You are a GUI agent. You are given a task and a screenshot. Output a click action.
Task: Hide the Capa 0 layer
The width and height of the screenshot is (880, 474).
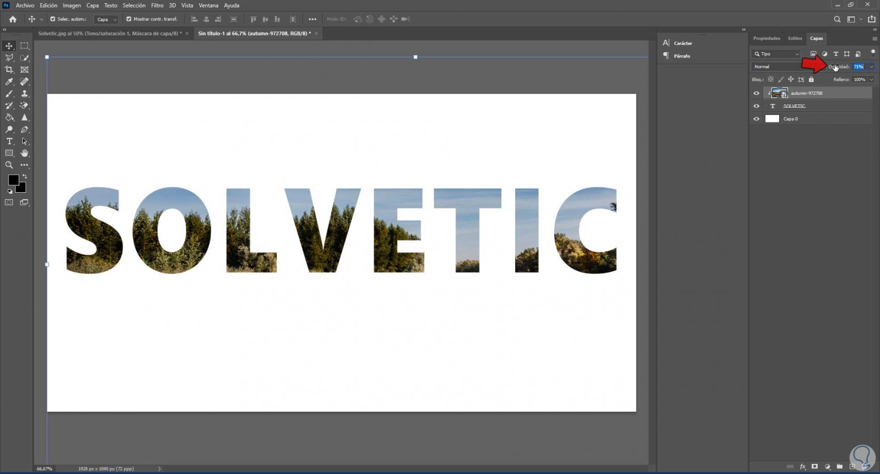click(x=756, y=119)
